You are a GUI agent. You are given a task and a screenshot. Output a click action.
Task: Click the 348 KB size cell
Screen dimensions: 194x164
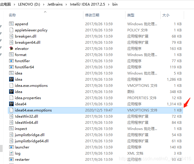click(176, 92)
